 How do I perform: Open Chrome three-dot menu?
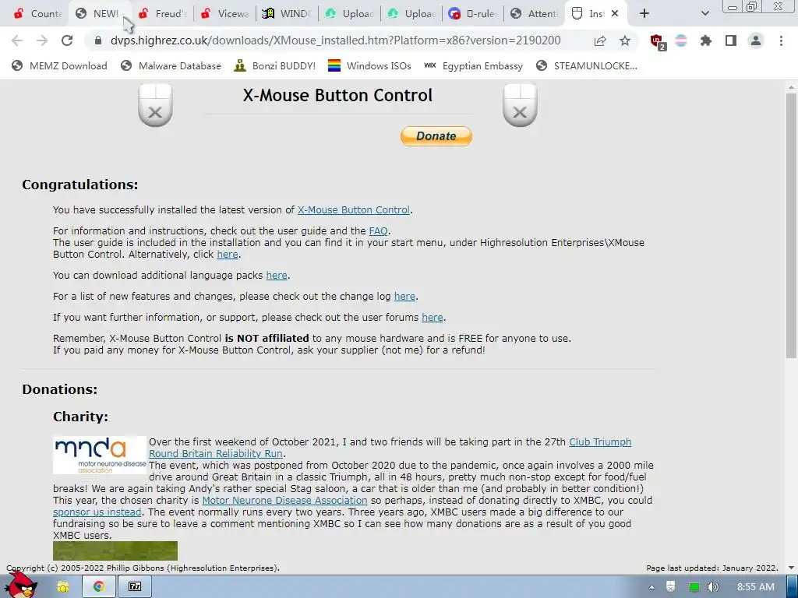[x=781, y=40]
